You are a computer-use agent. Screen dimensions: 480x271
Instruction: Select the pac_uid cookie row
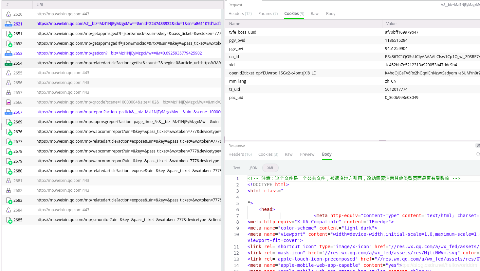point(353,98)
